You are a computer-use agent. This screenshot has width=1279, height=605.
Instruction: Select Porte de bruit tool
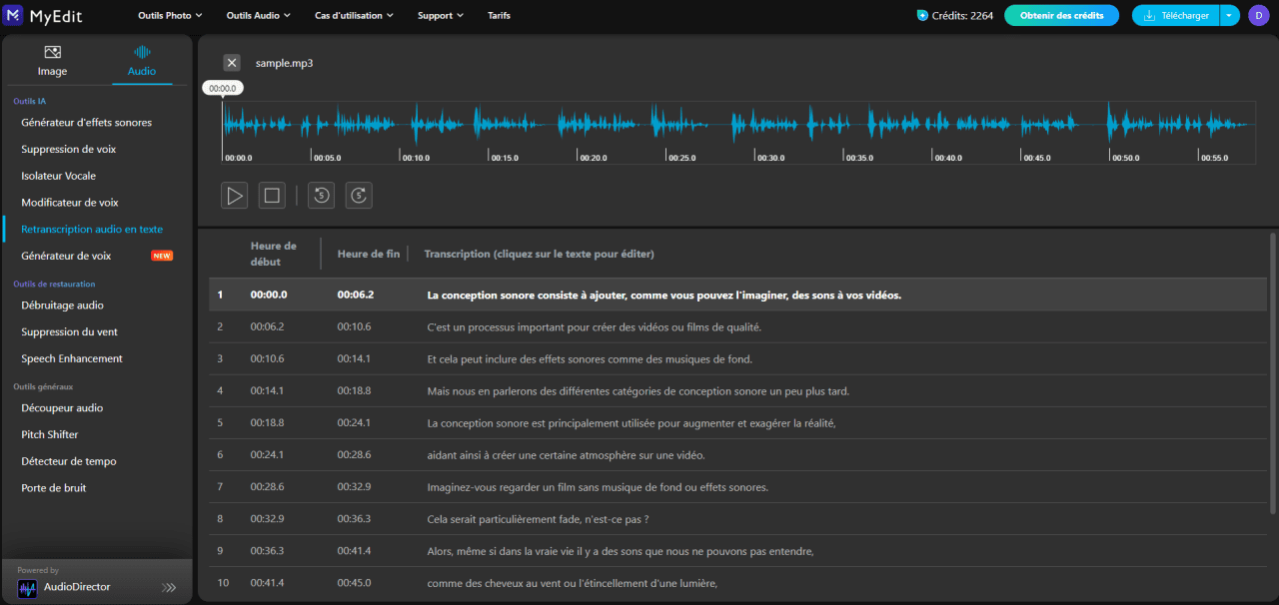point(54,488)
